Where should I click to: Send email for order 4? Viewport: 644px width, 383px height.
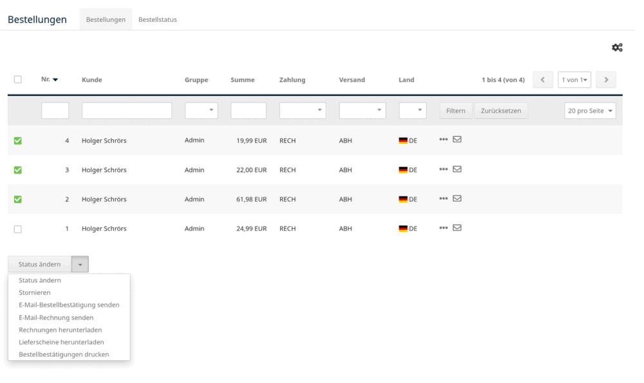tap(457, 139)
